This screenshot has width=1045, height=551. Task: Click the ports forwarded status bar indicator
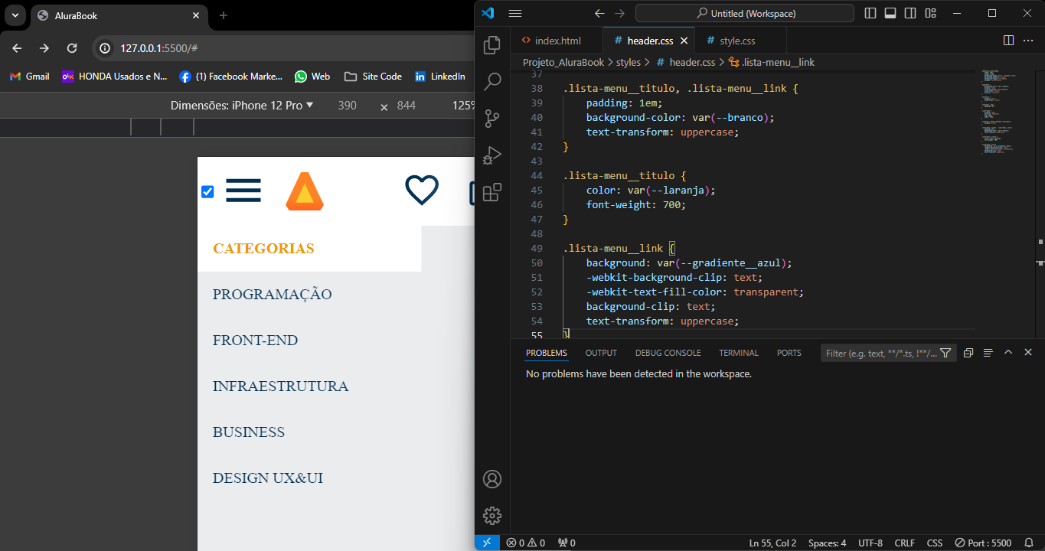tap(567, 543)
